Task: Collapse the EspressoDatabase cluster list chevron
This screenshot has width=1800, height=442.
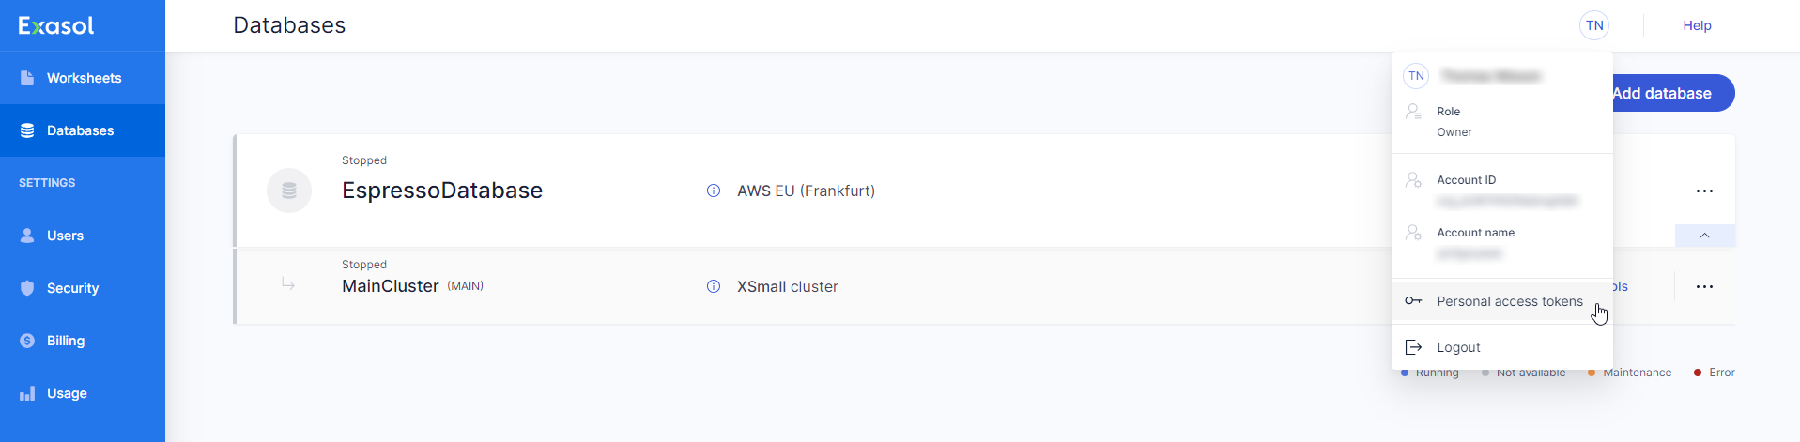Action: pyautogui.click(x=1704, y=236)
